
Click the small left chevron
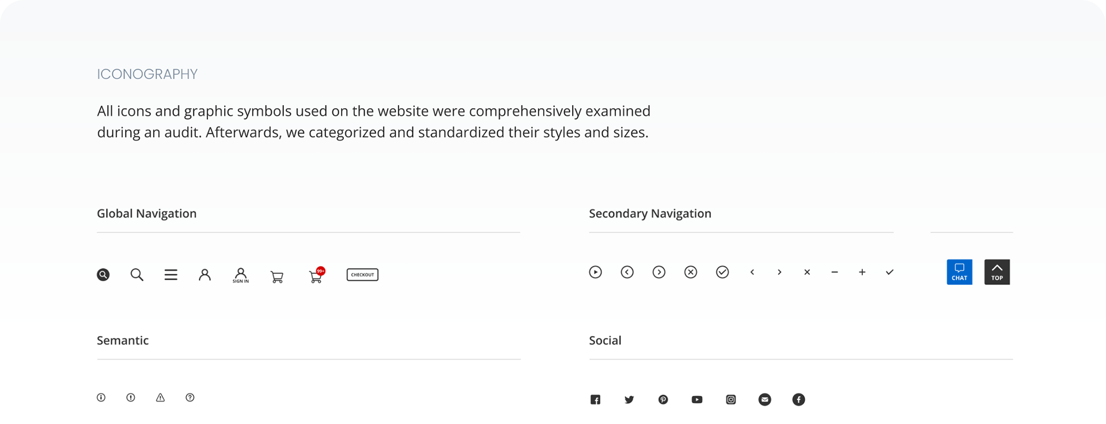coord(752,272)
